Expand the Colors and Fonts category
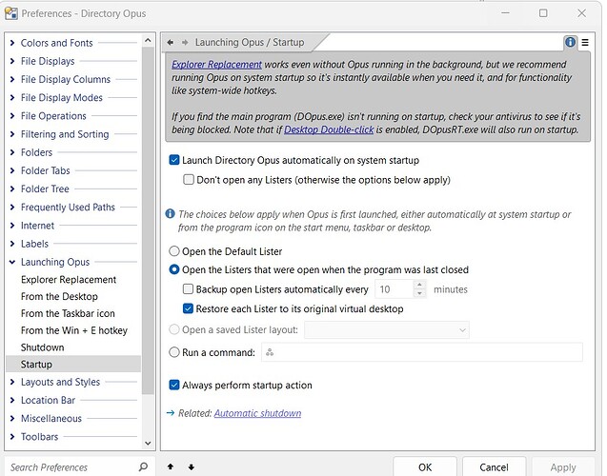607x476 pixels. click(11, 43)
